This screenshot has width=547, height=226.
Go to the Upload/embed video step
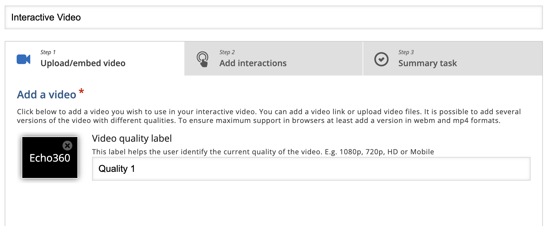83,63
